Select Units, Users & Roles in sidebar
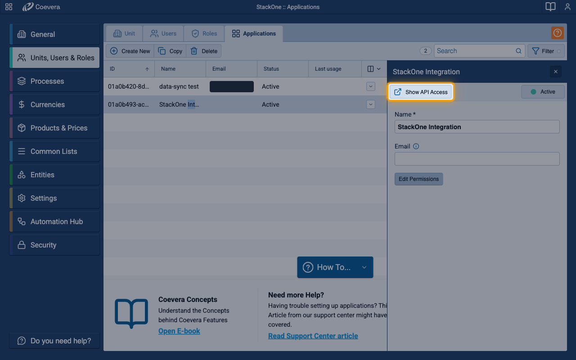The height and width of the screenshot is (360, 576). click(x=54, y=58)
